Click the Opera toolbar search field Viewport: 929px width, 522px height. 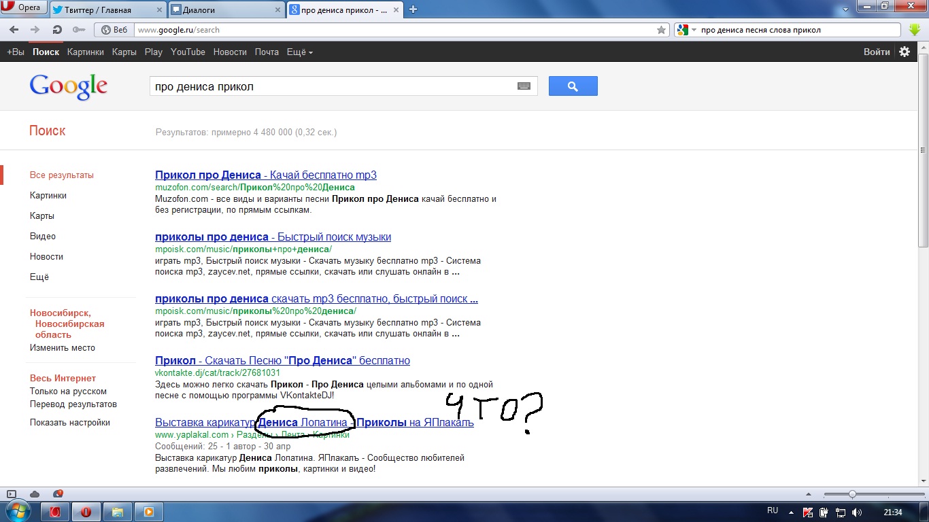(x=799, y=30)
